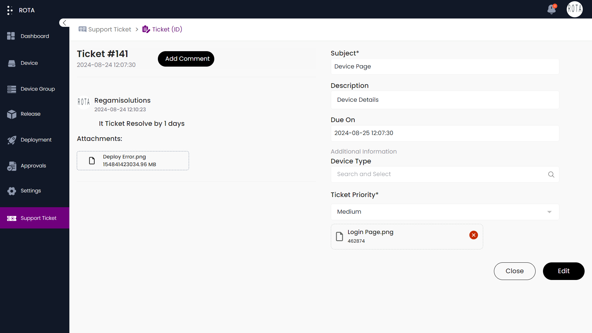Click the Close button
The width and height of the screenshot is (592, 333).
(x=515, y=271)
